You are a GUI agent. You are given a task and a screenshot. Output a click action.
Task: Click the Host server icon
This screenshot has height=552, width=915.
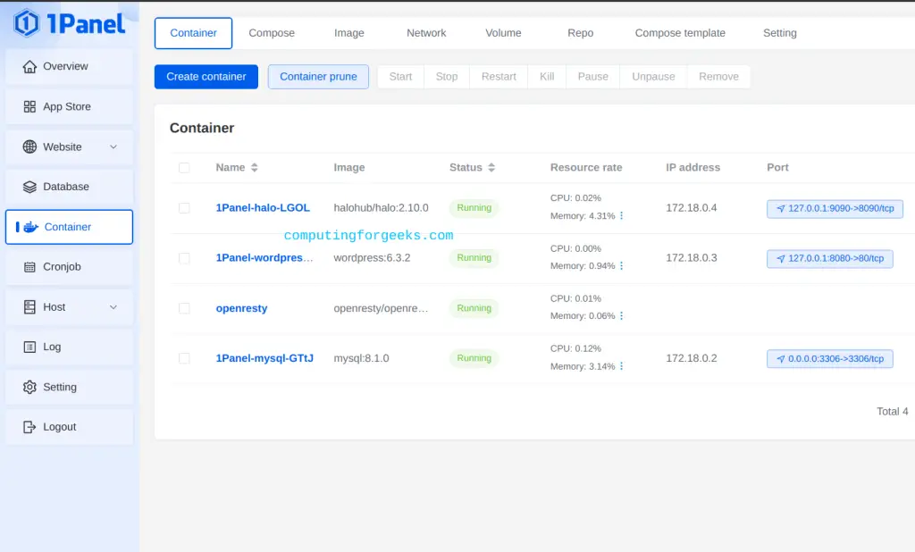point(29,307)
